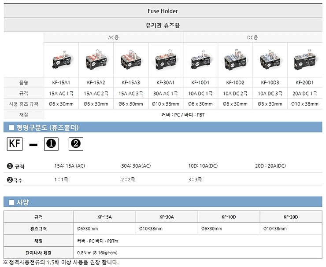The image size is (326, 267).
Task: Select model name 'KF-20D1' cell
Action: (305, 83)
